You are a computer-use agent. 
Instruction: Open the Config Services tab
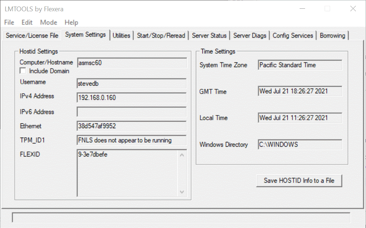coord(293,36)
